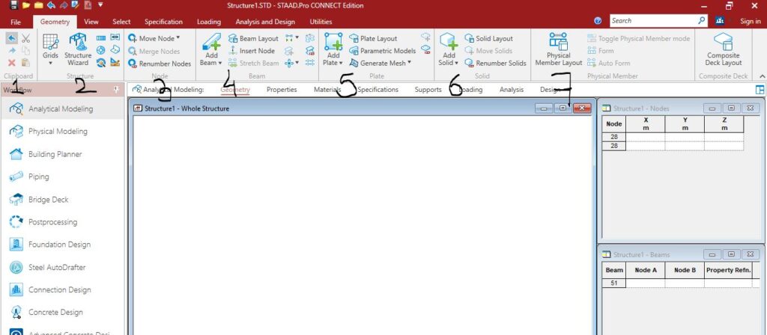The image size is (767, 335).
Task: Open the Concrete Design workflow
Action: pos(62,313)
